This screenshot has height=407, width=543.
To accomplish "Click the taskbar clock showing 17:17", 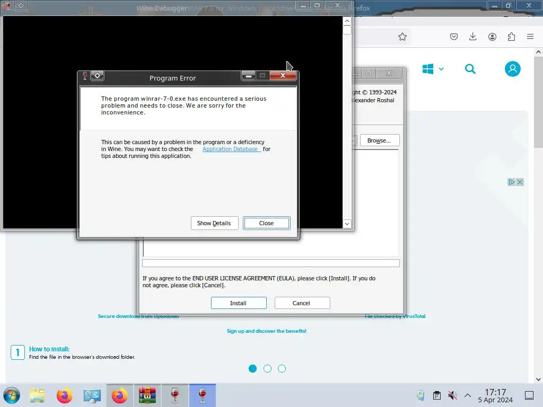I will click(495, 395).
